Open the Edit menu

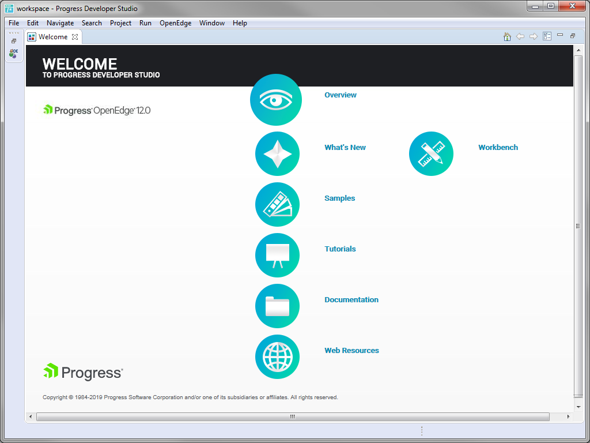(33, 23)
